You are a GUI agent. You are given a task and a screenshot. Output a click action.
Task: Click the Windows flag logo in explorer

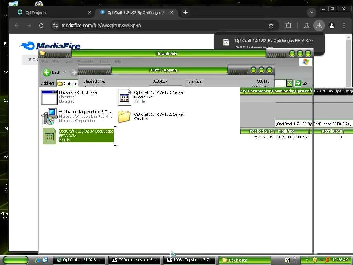coord(306,61)
